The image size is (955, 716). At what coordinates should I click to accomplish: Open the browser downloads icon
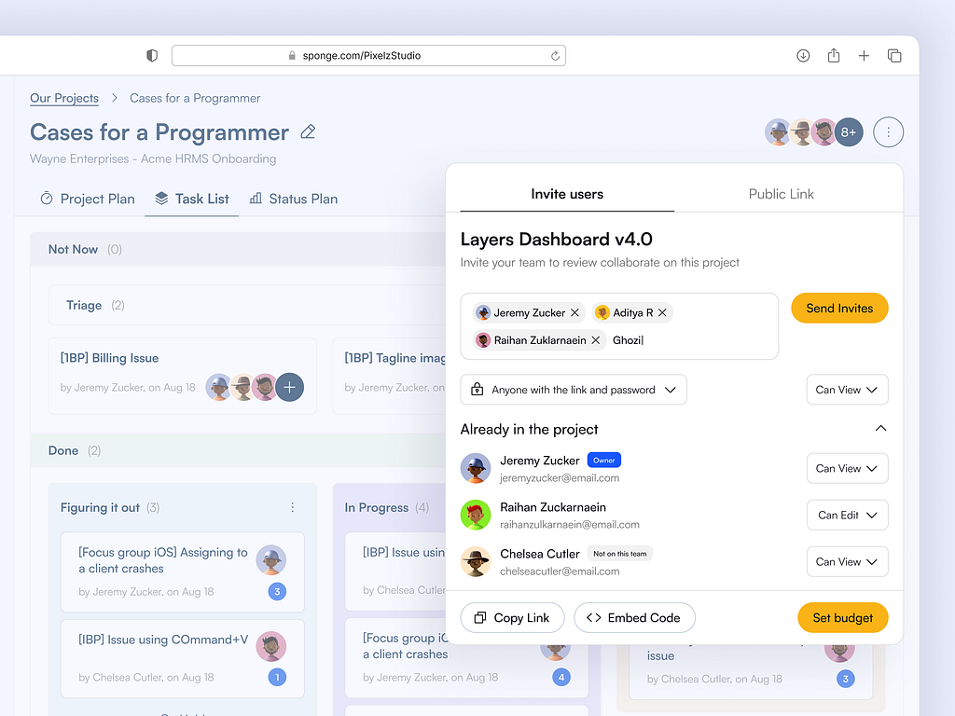click(803, 55)
